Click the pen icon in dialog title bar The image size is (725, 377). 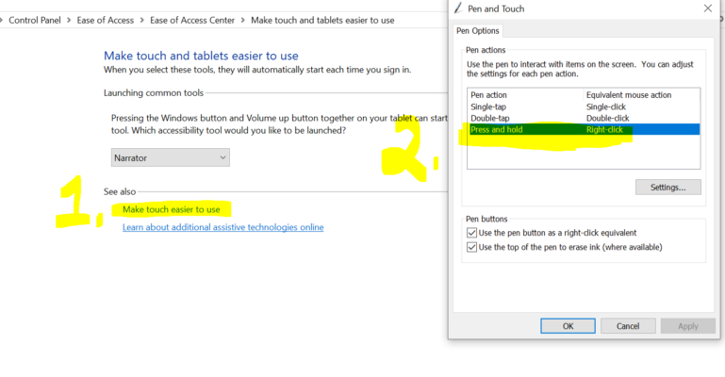[458, 8]
